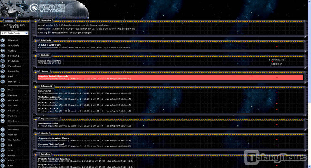The width and height of the screenshot is (311, 168).
Task: Open the Planet selection dropdown
Action: pos(14,33)
